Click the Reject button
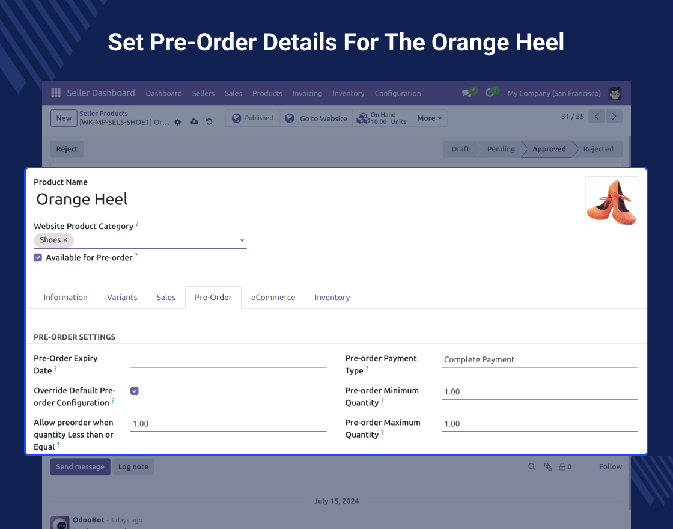 pyautogui.click(x=67, y=149)
